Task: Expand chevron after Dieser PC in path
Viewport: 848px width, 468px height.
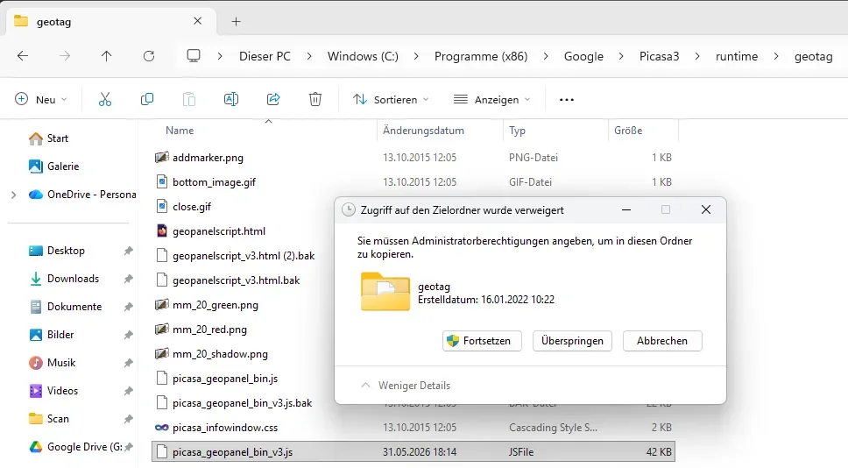Action: point(309,56)
